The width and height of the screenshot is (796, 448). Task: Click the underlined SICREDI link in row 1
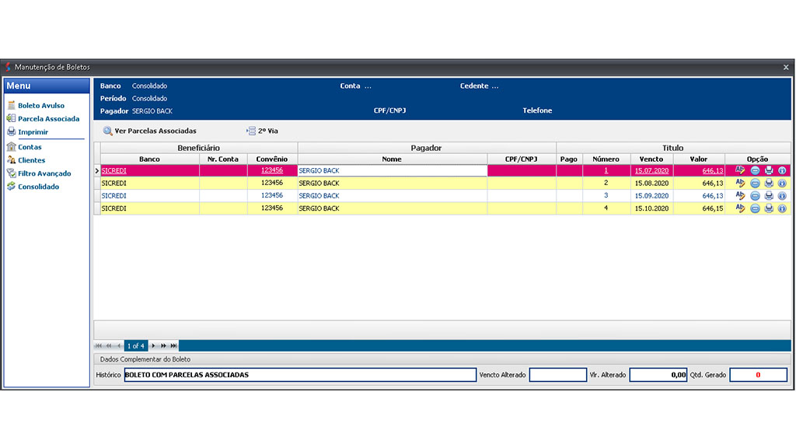[113, 170]
